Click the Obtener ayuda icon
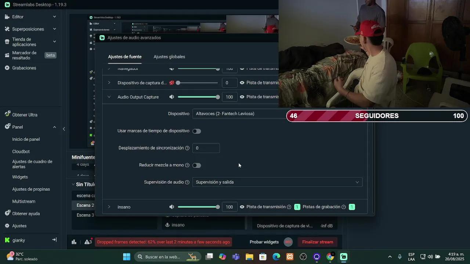 [7, 213]
